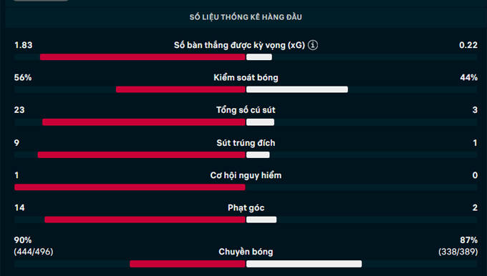
Task: Click the away passing value (338/389)
Action: [x=458, y=252]
